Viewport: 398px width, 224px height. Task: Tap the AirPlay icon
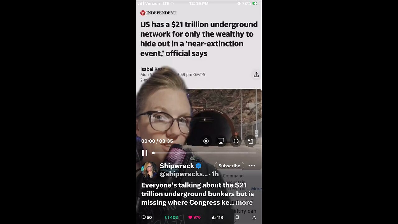click(x=221, y=141)
